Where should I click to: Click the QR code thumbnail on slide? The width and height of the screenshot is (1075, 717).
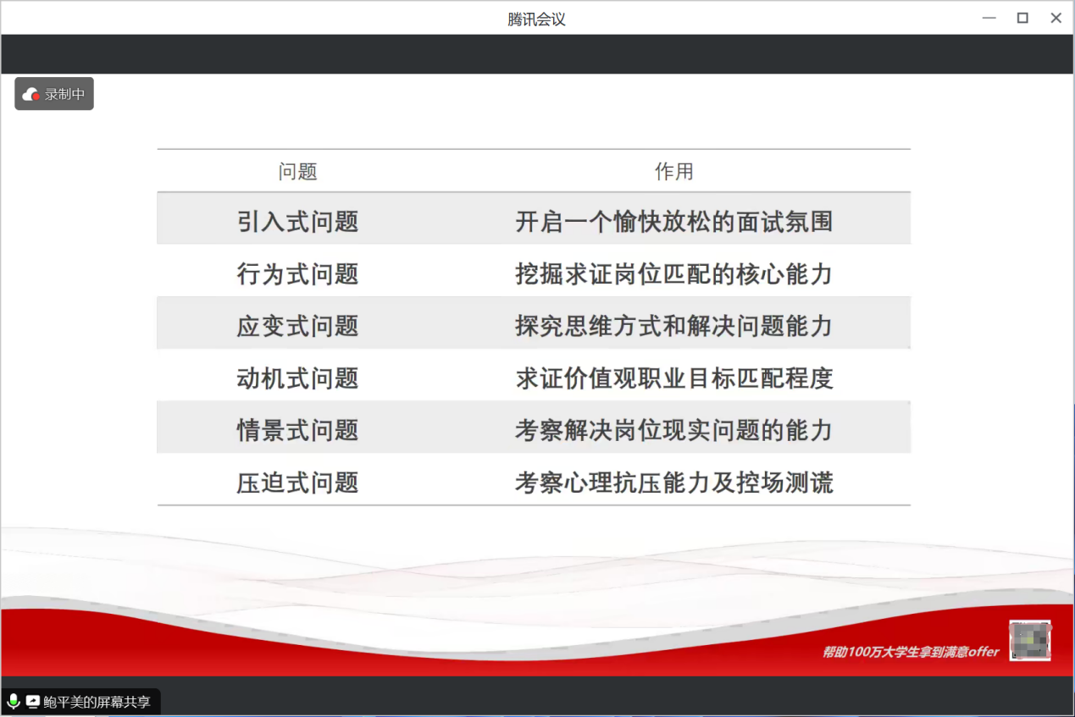pos(1029,641)
